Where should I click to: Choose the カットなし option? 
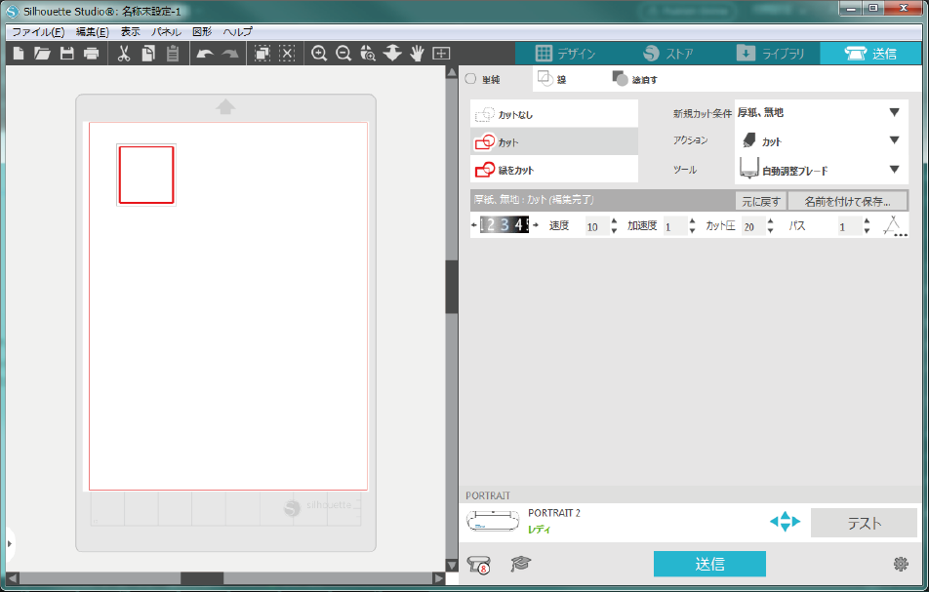[x=554, y=114]
